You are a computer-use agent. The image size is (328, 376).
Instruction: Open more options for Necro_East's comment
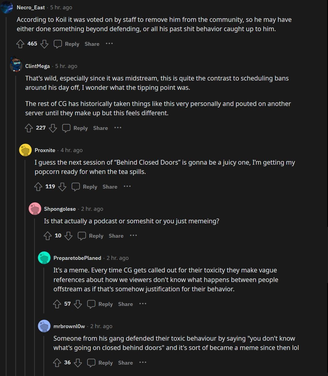pos(109,44)
